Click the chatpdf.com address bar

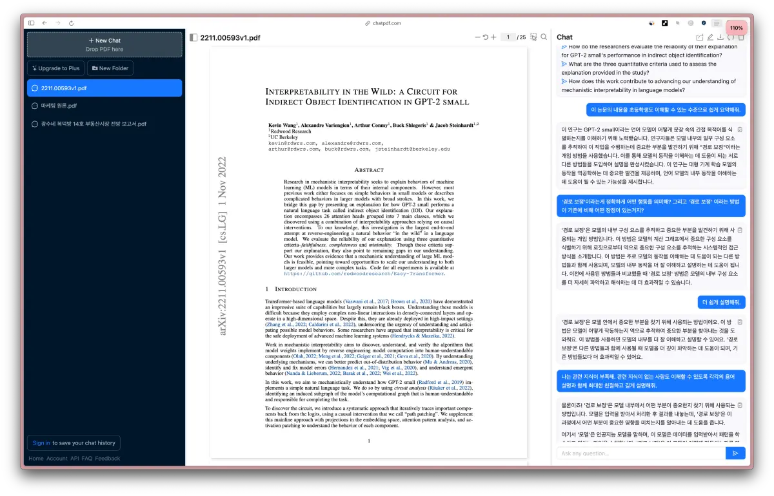click(383, 23)
